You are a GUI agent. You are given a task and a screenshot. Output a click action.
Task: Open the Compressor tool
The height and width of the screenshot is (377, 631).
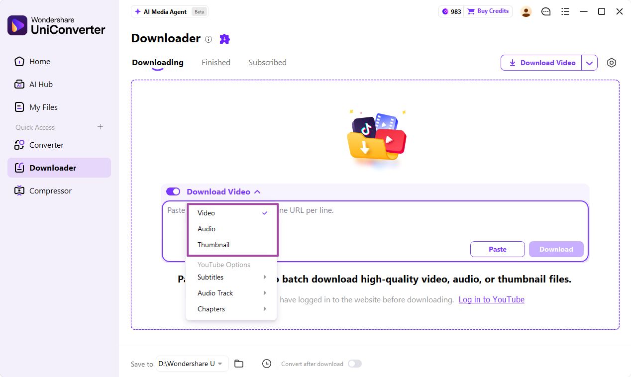[59, 191]
